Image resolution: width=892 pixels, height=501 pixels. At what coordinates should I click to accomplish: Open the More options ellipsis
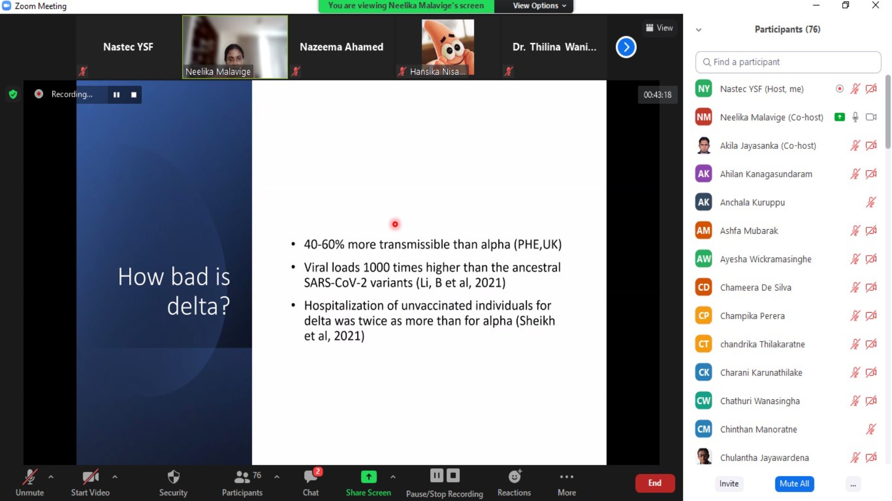click(x=566, y=476)
